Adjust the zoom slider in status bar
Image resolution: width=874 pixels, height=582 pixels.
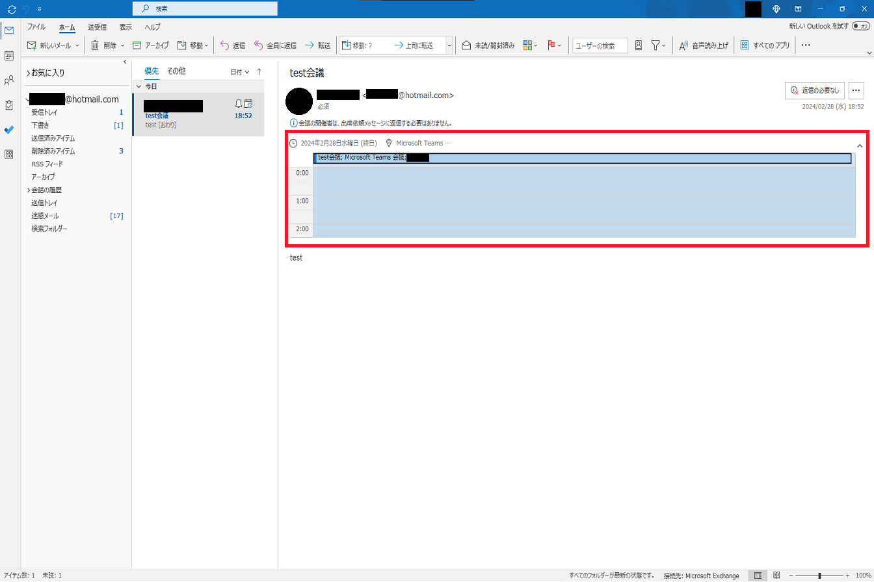(x=819, y=576)
